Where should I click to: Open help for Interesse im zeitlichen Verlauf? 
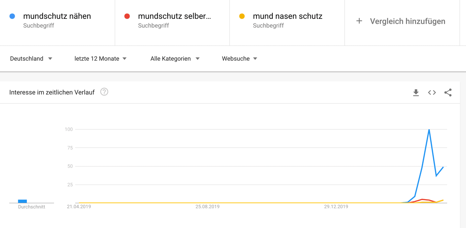pyautogui.click(x=104, y=92)
